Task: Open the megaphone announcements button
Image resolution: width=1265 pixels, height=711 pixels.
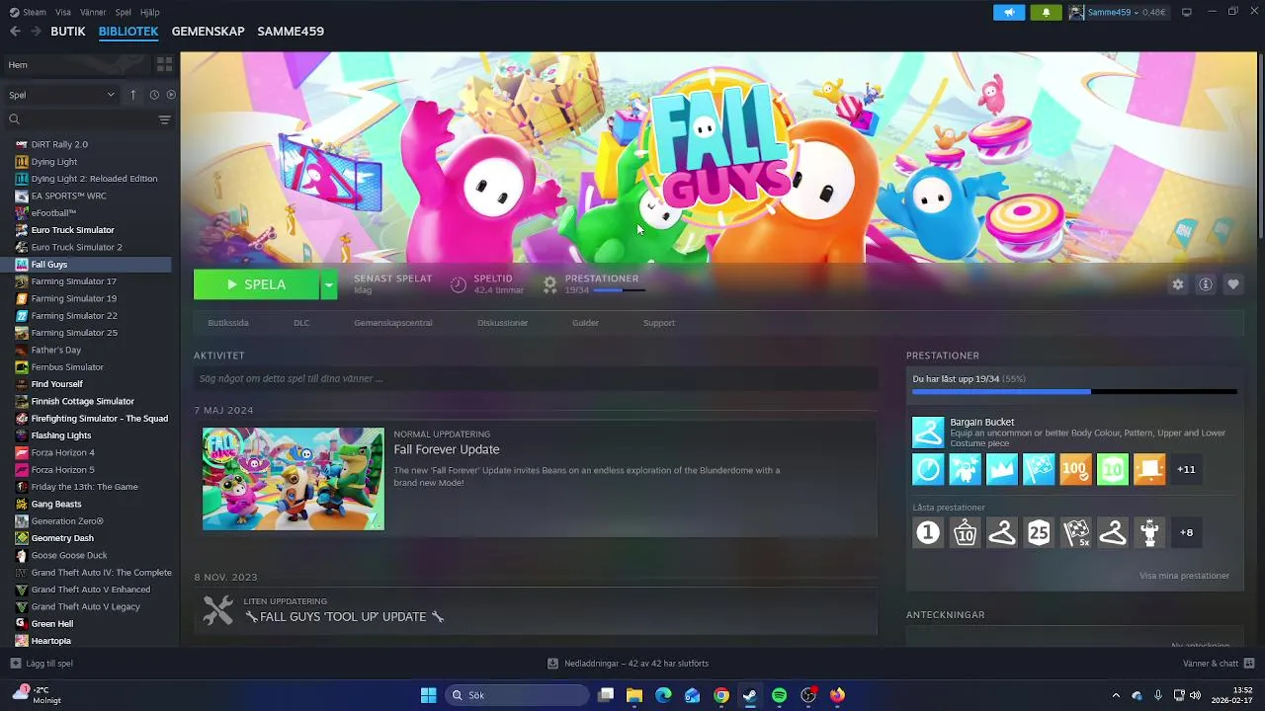Action: click(1009, 12)
